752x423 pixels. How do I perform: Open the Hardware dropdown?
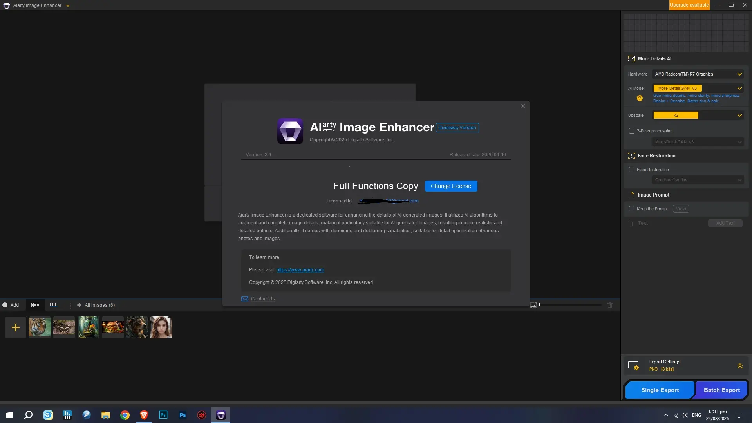(698, 74)
